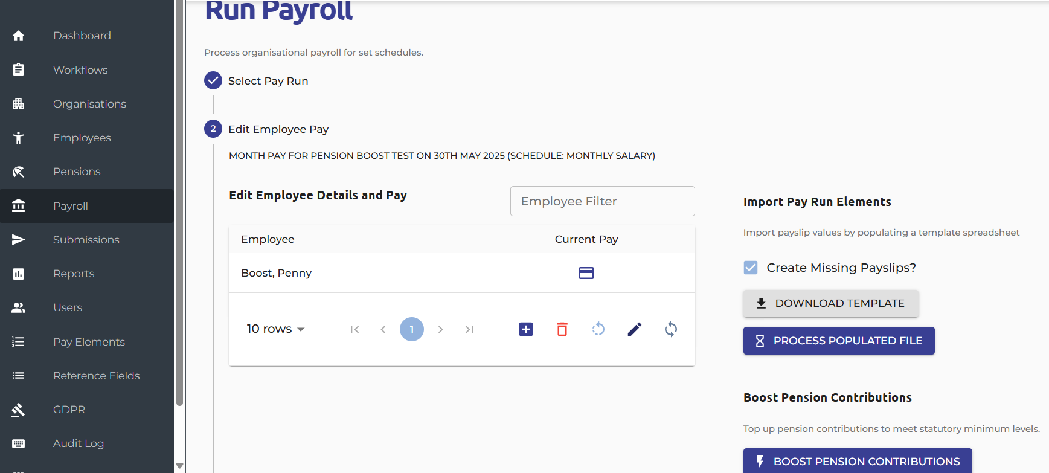Click the Organisations building icon
1049x473 pixels.
tap(19, 104)
